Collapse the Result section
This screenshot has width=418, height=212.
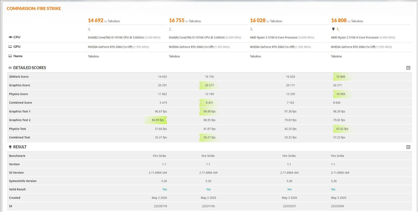408,147
